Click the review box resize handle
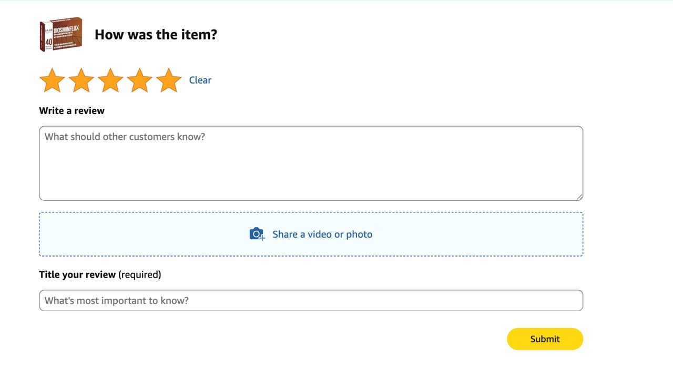 click(579, 197)
